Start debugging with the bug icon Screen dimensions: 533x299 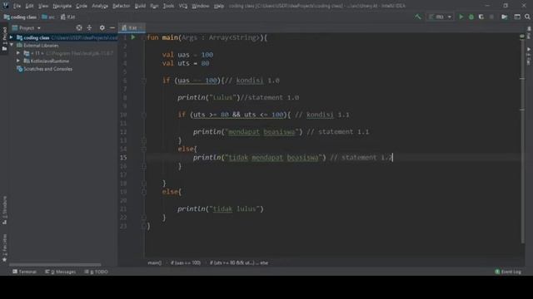click(x=471, y=17)
